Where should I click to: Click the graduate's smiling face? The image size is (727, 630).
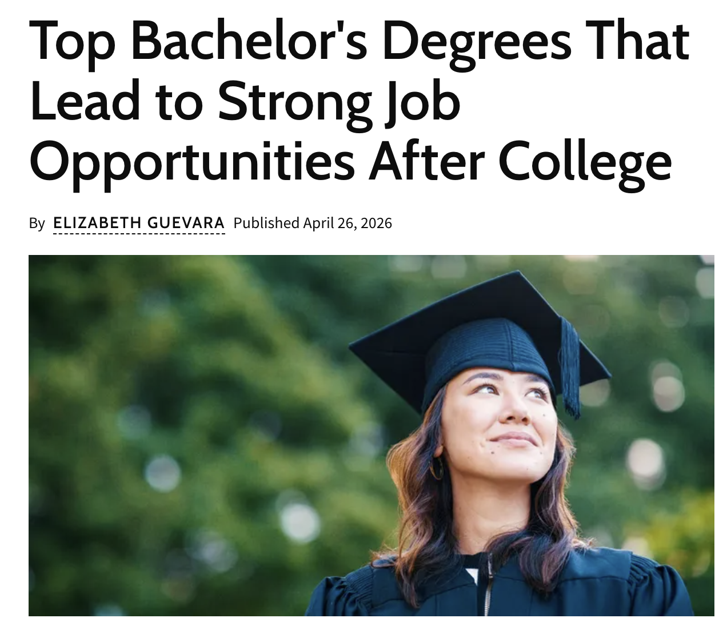(506, 423)
